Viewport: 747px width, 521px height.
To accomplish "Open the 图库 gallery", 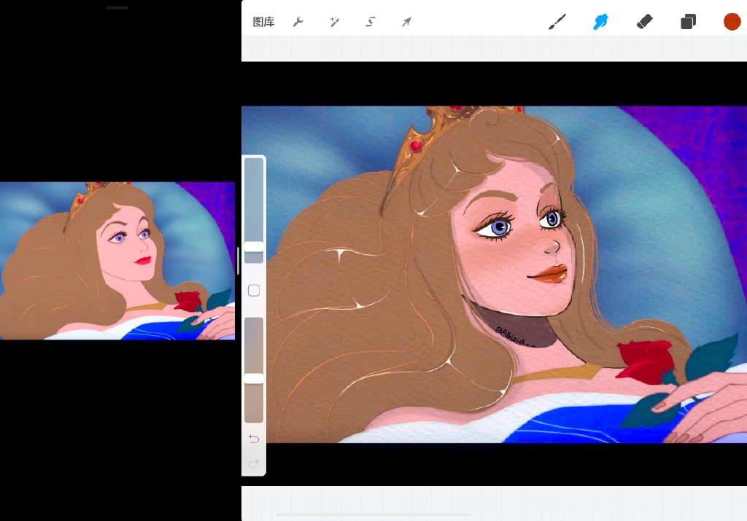I will 263,22.
